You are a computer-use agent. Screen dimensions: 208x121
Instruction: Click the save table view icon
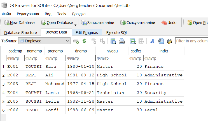[x=113, y=41]
